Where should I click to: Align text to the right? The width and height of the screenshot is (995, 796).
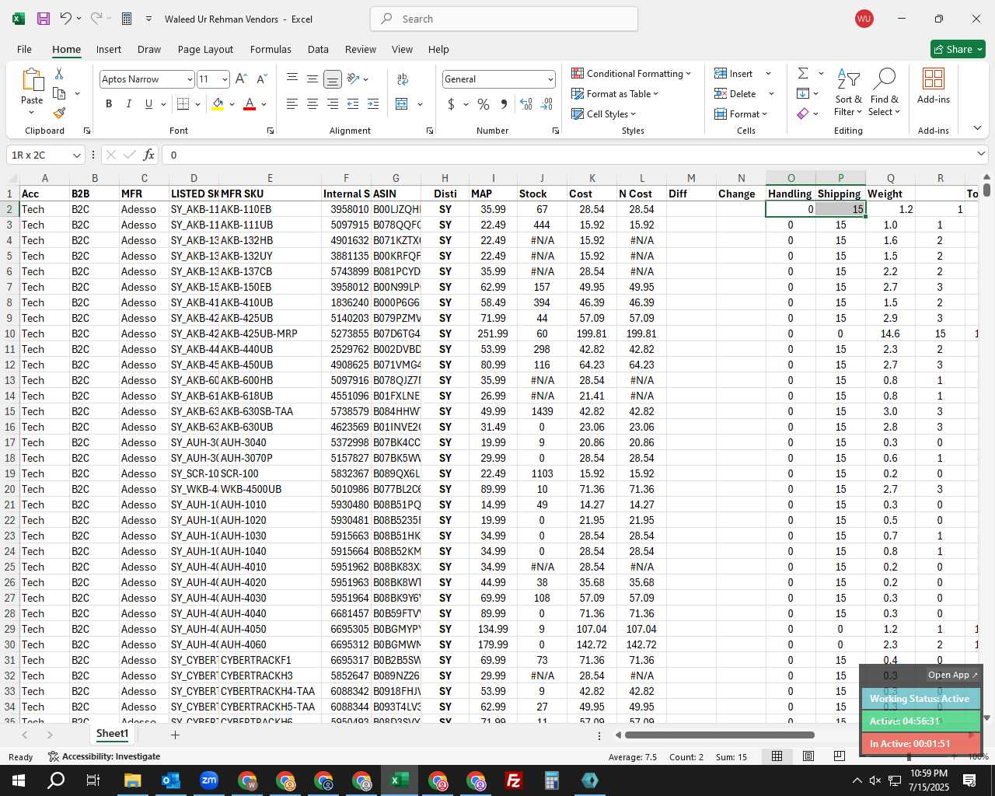332,103
